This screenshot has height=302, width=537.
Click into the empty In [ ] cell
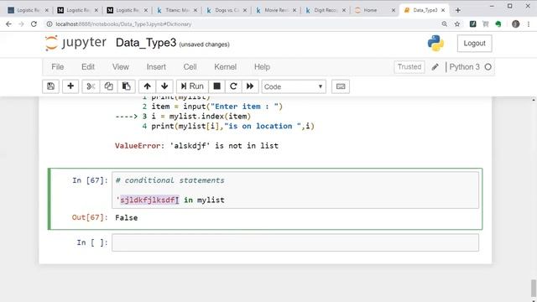point(295,242)
